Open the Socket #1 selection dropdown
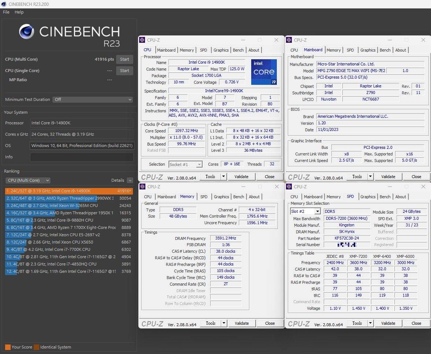Viewport: 431px width, 354px height. pyautogui.click(x=186, y=164)
